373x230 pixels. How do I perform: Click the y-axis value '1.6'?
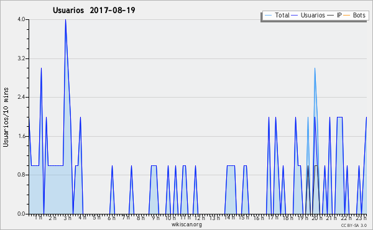(x=21, y=136)
